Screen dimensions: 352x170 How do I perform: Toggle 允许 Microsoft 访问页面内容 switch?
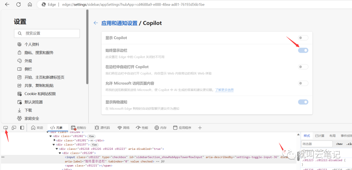(303, 83)
